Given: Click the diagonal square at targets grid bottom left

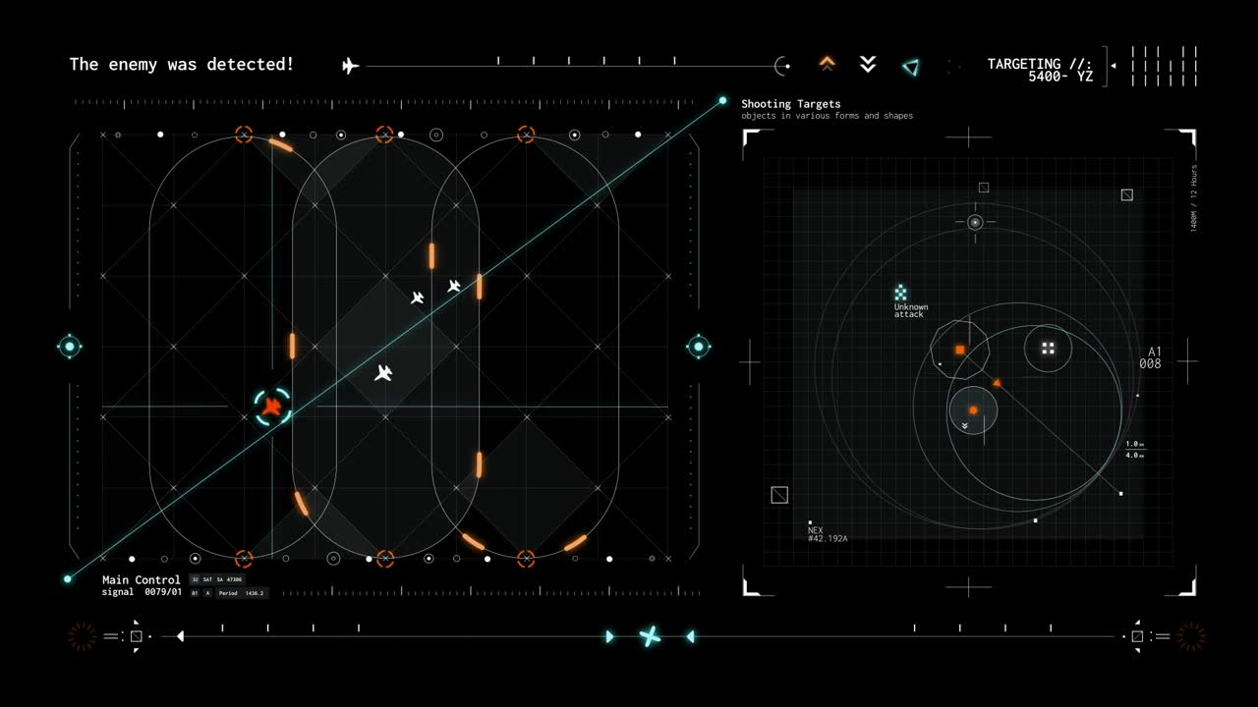Looking at the screenshot, I should (779, 495).
